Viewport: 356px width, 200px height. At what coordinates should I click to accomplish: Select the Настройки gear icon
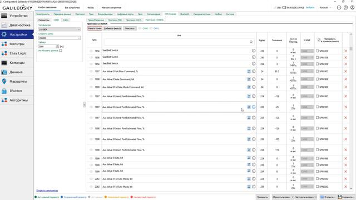coord(4,34)
